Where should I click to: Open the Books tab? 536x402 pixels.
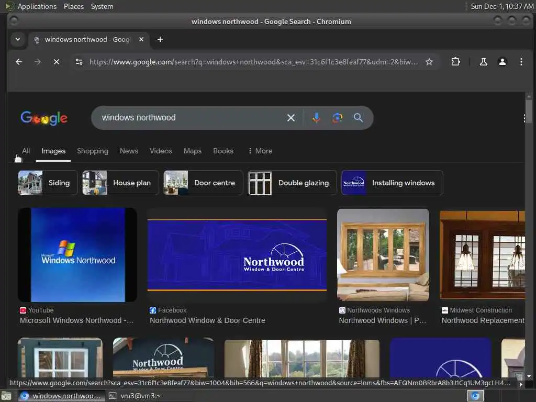coord(223,151)
